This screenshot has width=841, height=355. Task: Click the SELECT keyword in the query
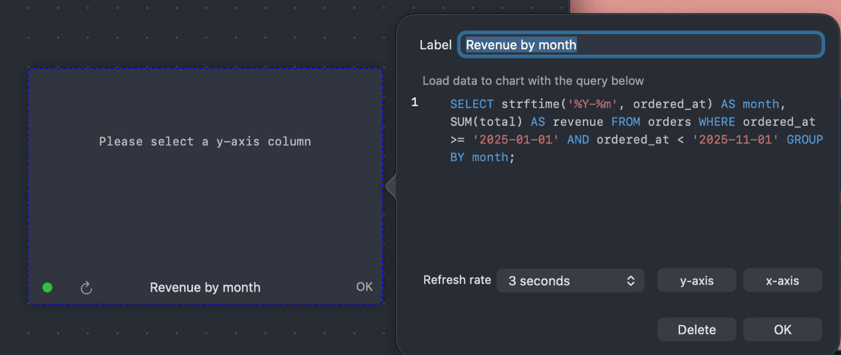pos(471,104)
